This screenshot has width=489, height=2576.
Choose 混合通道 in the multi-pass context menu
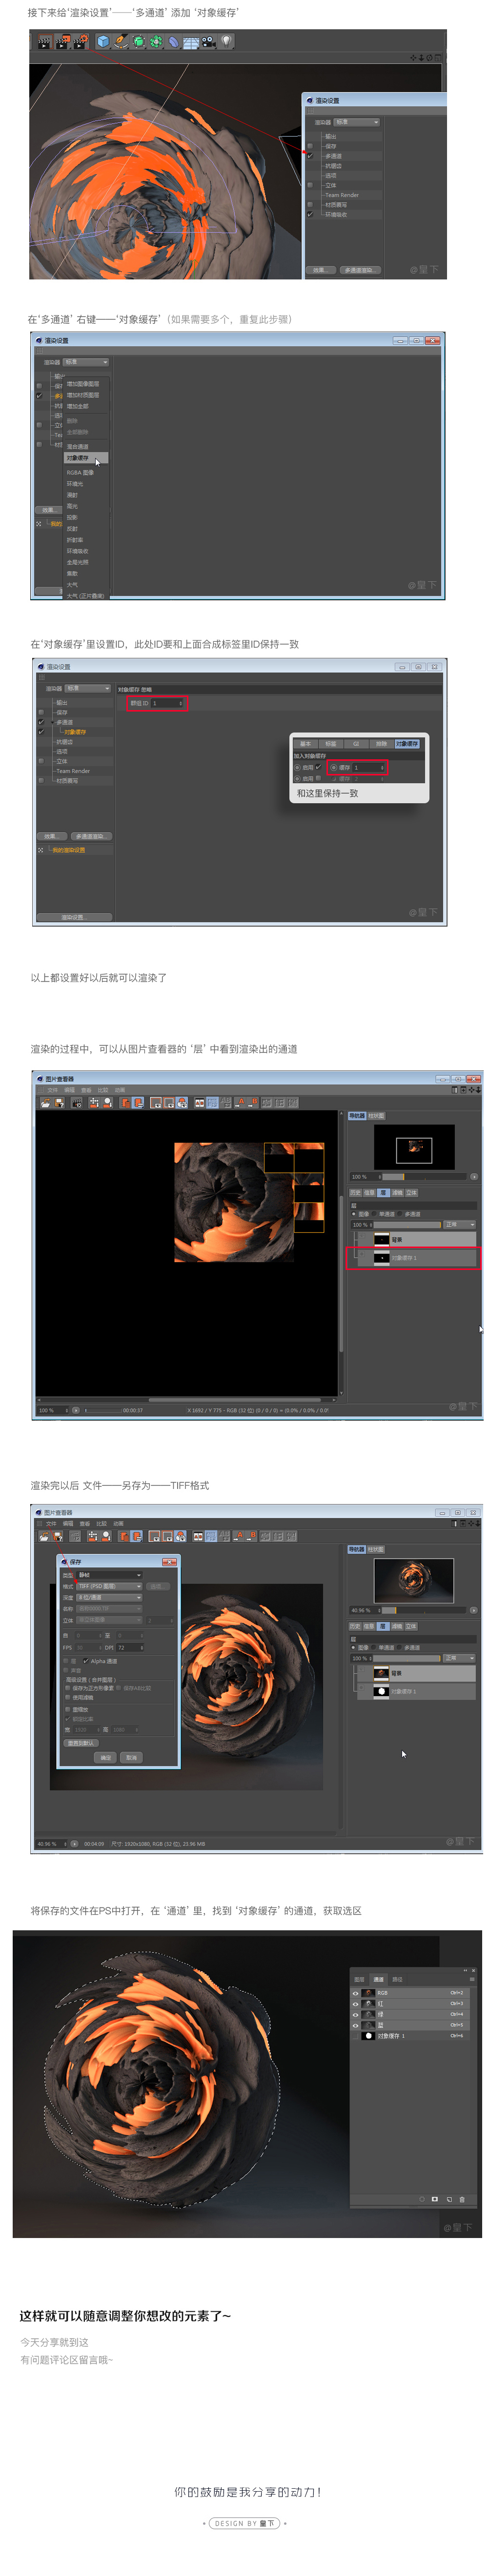pos(78,446)
